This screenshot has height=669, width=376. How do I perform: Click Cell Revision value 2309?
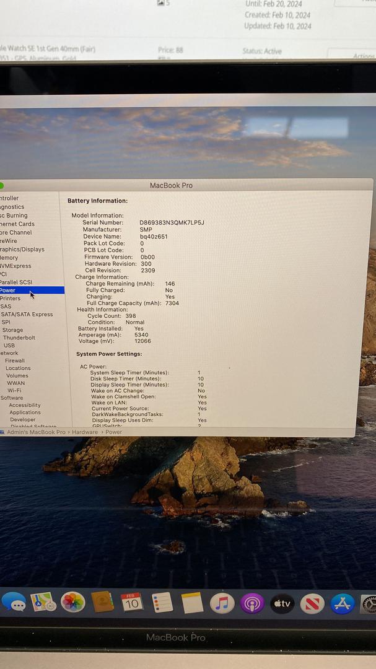pyautogui.click(x=148, y=271)
